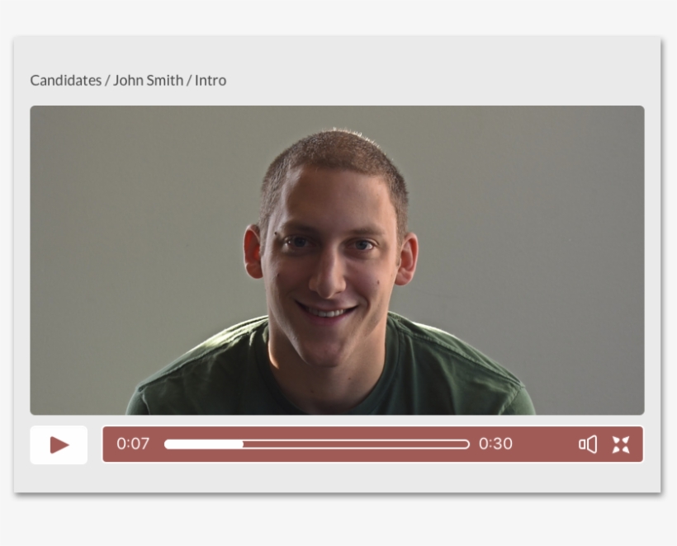This screenshot has width=677, height=546.
Task: Start the Intro video with the play icon
Action: [58, 445]
